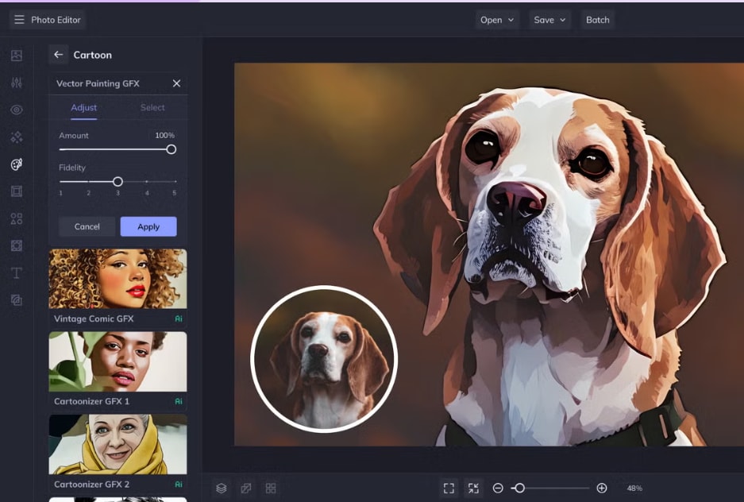Viewport: 744px width, 502px height.
Task: Open the hamburger menu next to Photo Editor
Action: 19,19
